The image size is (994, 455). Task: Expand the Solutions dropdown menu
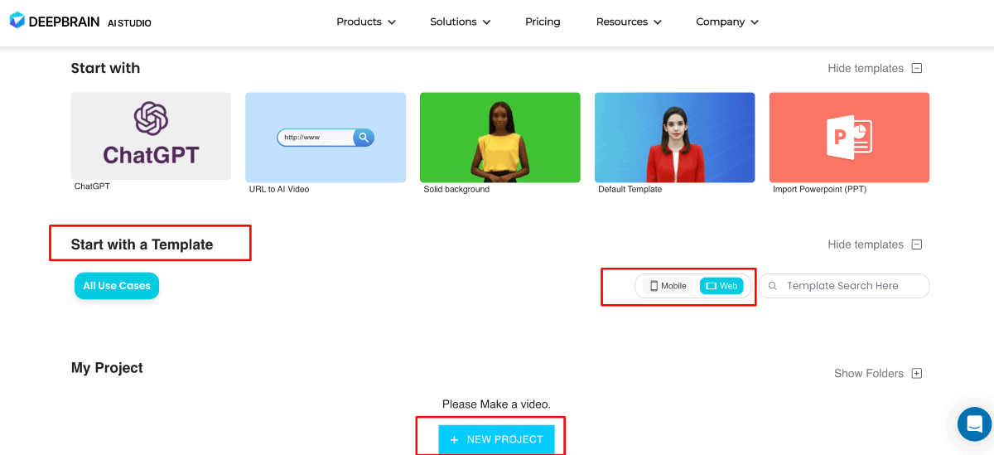pos(460,22)
